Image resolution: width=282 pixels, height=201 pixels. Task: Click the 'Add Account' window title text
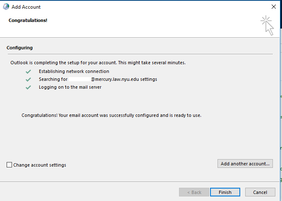pyautogui.click(x=26, y=7)
